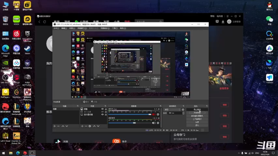Image resolution: width=278 pixels, height=156 pixels.
Task: Open Steam desktop shortcut
Action: [x=27, y=50]
